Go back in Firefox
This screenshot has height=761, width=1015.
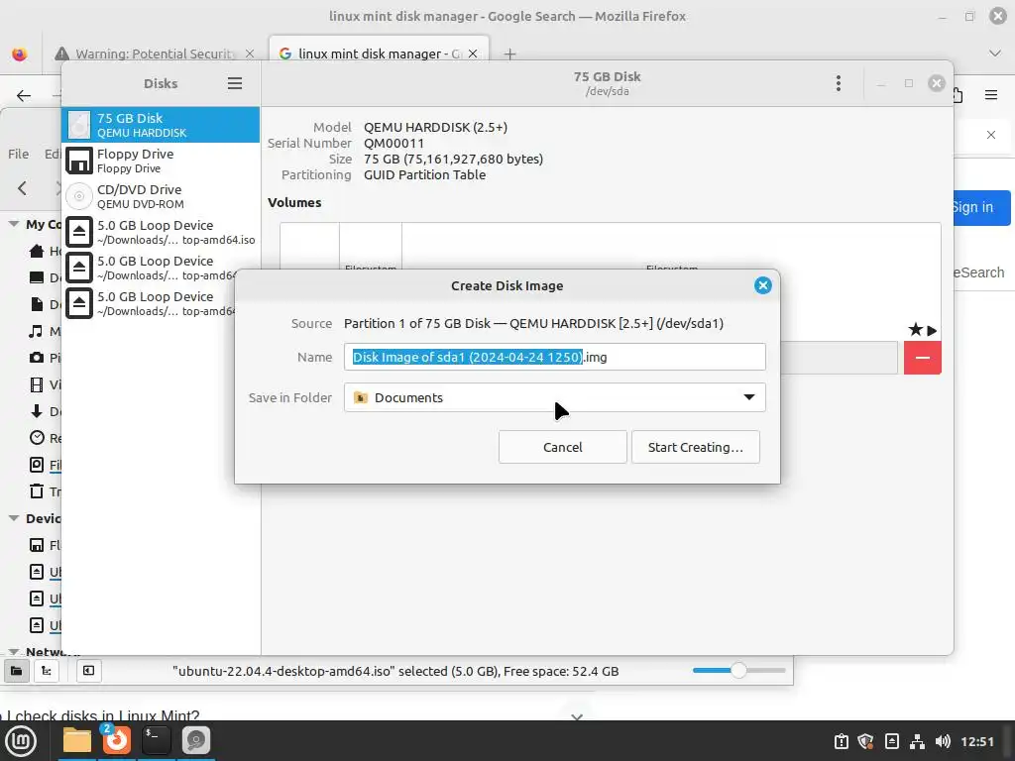pos(24,96)
